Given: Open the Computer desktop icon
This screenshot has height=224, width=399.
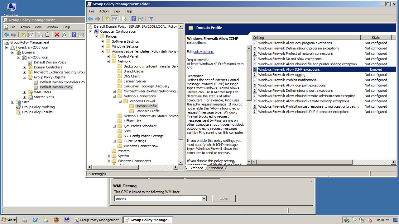Looking at the screenshot, I should (x=11, y=9).
